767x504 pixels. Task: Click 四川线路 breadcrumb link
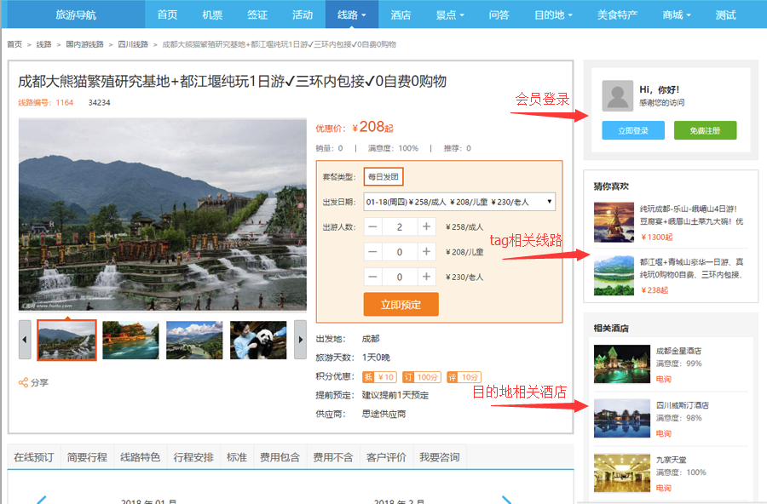tap(132, 44)
